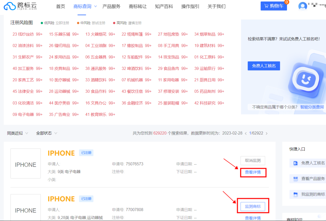326x221 pixels.
Task: Click the 高风险 red legend dot
Action: coord(114,23)
